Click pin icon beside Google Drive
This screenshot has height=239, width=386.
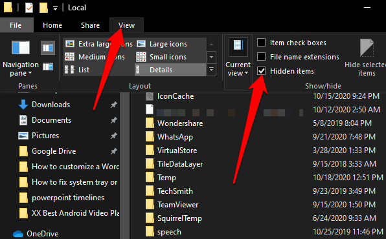(x=113, y=151)
